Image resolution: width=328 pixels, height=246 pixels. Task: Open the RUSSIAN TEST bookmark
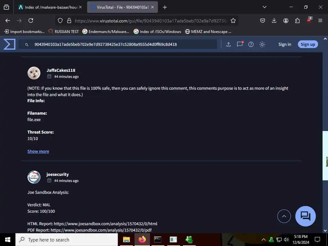pyautogui.click(x=63, y=32)
